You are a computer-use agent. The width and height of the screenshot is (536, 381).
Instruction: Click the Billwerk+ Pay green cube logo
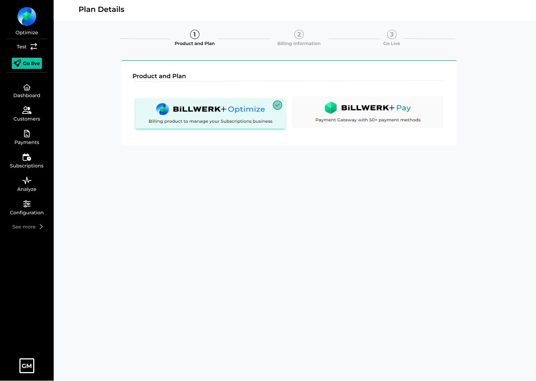[331, 108]
